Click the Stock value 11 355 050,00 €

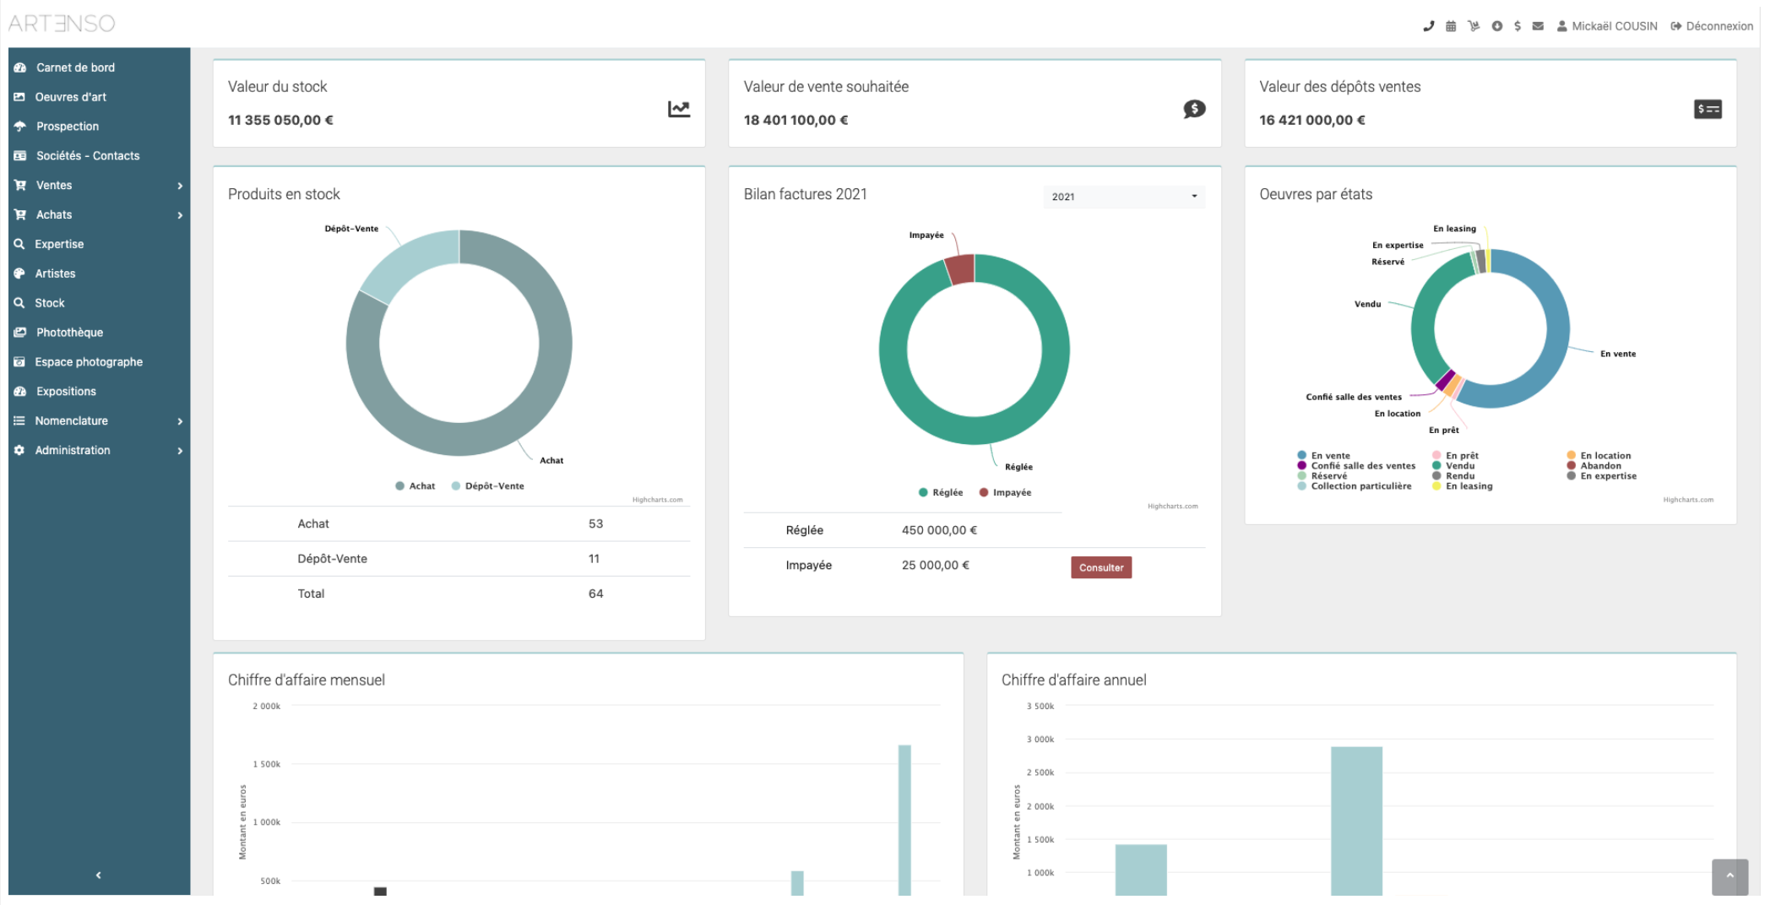pyautogui.click(x=280, y=120)
